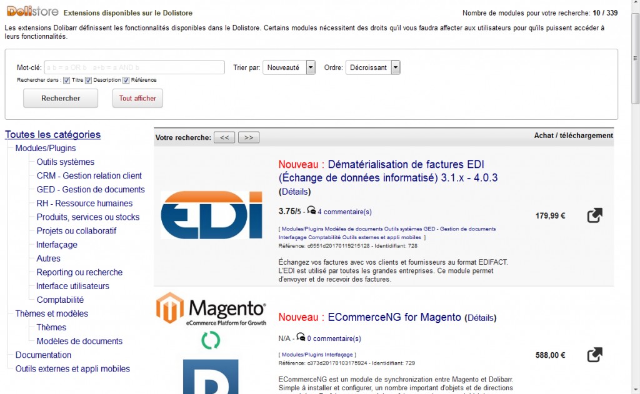Focus the Mot-clé search field

pos(134,67)
